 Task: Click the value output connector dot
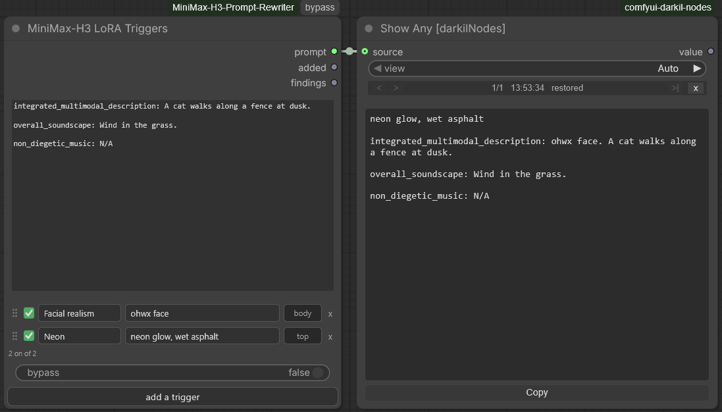[711, 51]
